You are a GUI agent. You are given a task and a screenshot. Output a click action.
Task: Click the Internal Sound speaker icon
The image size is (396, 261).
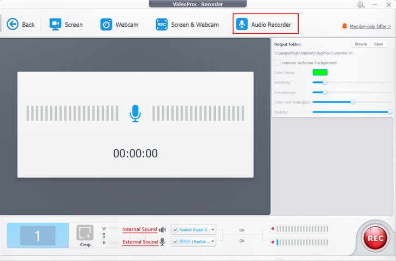tap(162, 229)
